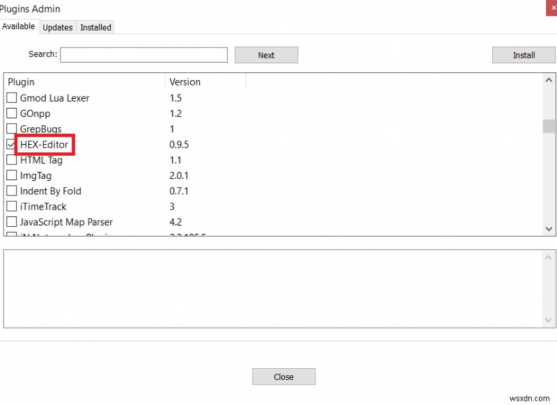This screenshot has width=557, height=405.
Task: Check the Gmod Lua Lexer checkbox
Action: tap(11, 98)
